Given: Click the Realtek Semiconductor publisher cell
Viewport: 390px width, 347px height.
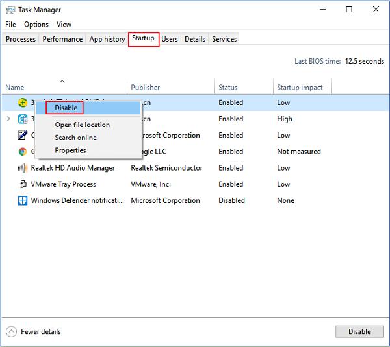Looking at the screenshot, I should tap(166, 168).
